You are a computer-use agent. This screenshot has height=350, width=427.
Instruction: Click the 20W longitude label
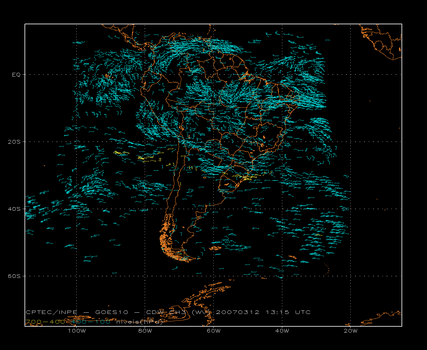[x=351, y=331]
